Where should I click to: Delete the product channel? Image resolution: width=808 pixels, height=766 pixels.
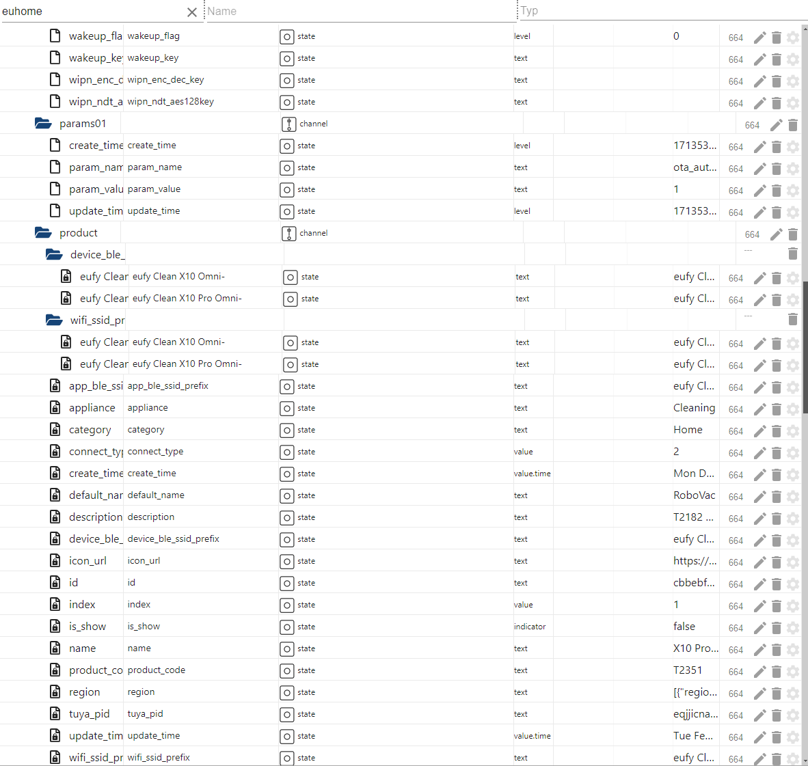point(793,235)
